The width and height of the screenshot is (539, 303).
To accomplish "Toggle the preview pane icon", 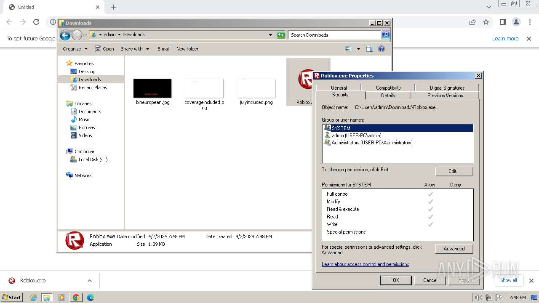I will (x=370, y=49).
